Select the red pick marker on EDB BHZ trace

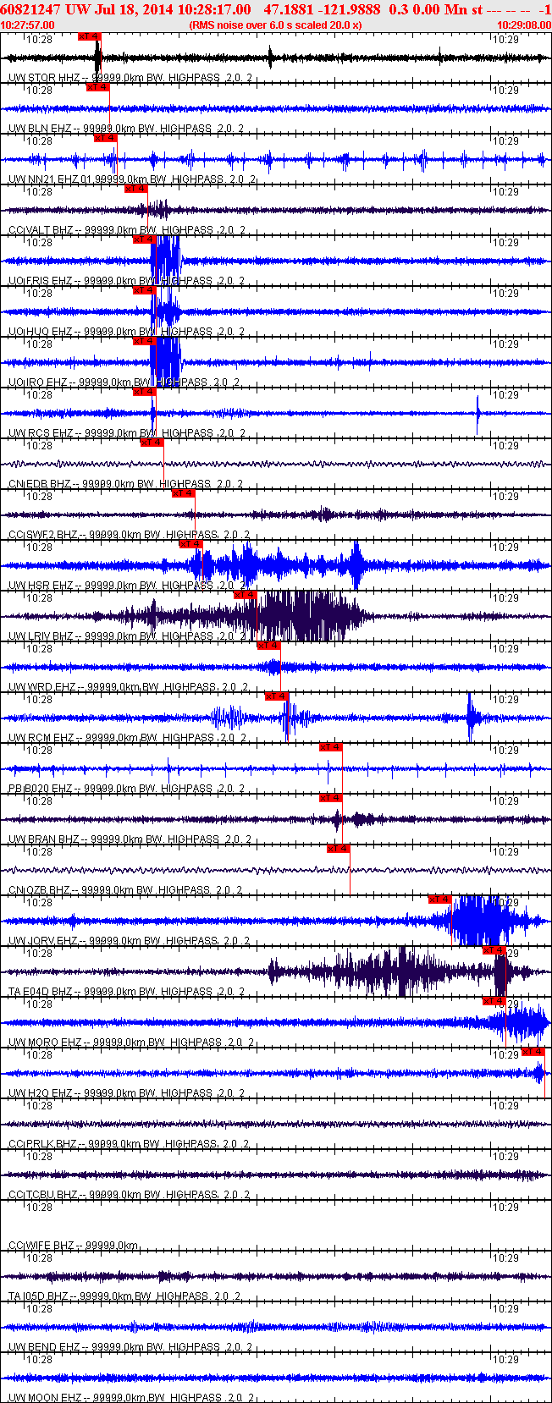pyautogui.click(x=152, y=443)
